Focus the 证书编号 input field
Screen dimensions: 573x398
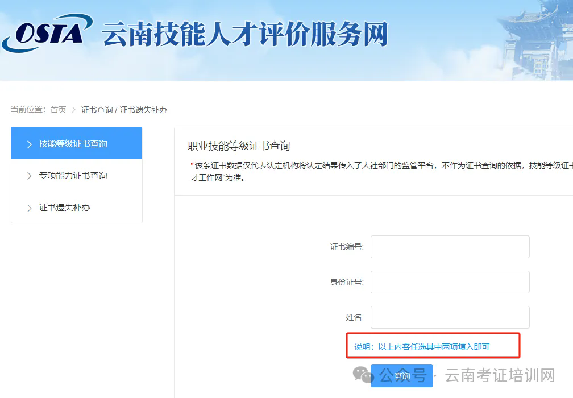(450, 247)
